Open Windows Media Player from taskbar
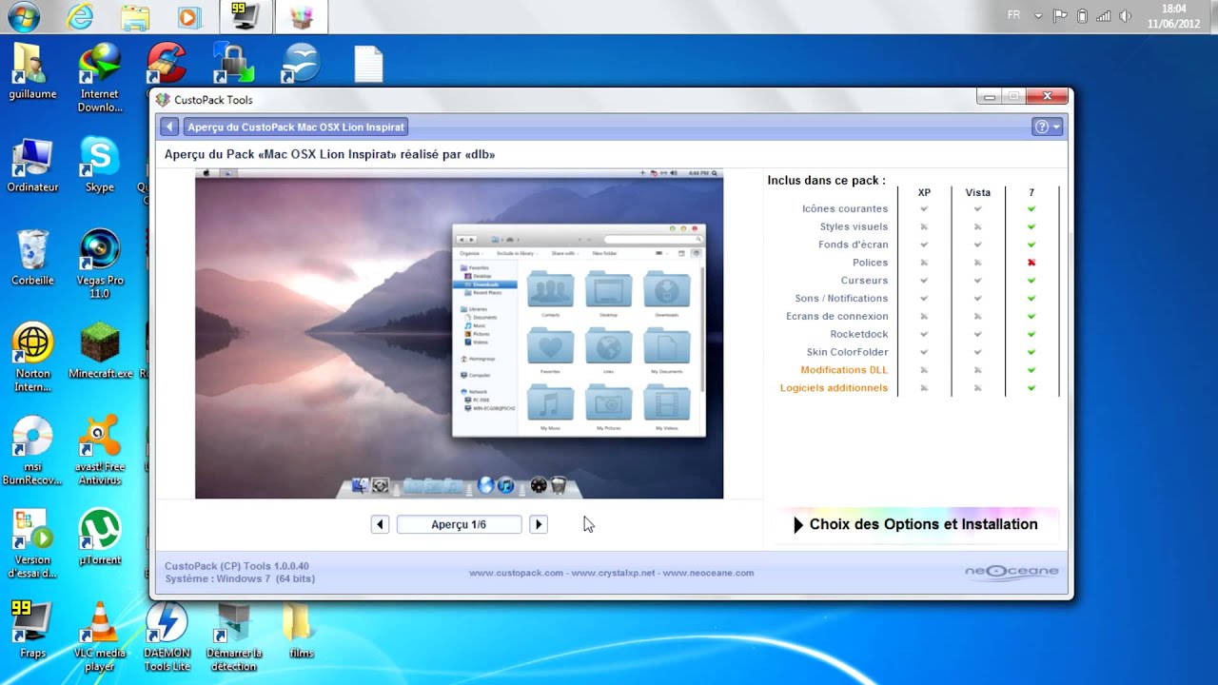This screenshot has height=685, width=1218. (x=188, y=16)
